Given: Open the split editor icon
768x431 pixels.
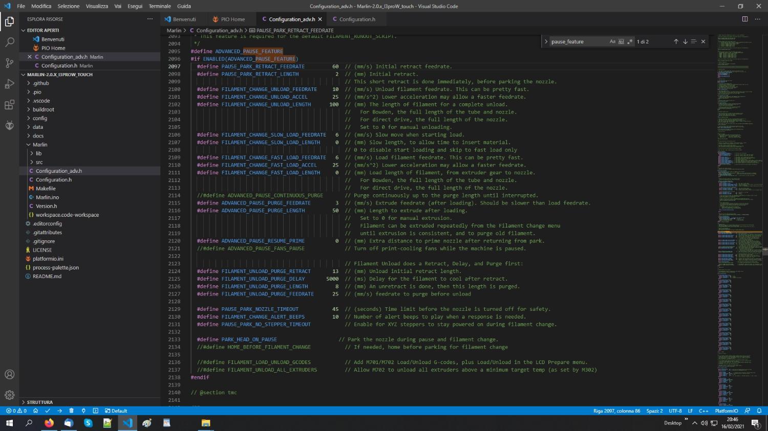Looking at the screenshot, I should [745, 19].
